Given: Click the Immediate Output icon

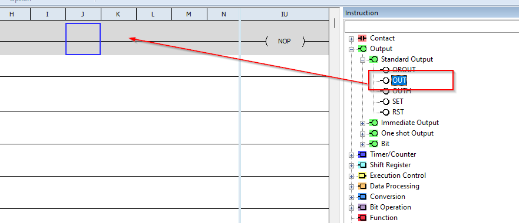Looking at the screenshot, I should [373, 123].
